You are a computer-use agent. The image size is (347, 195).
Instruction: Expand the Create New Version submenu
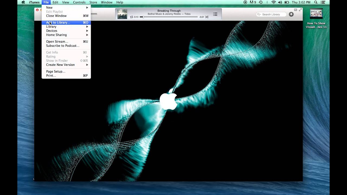pos(66,65)
